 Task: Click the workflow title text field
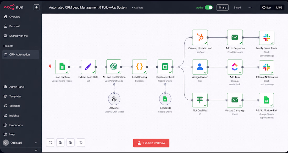pyautogui.click(x=88, y=8)
